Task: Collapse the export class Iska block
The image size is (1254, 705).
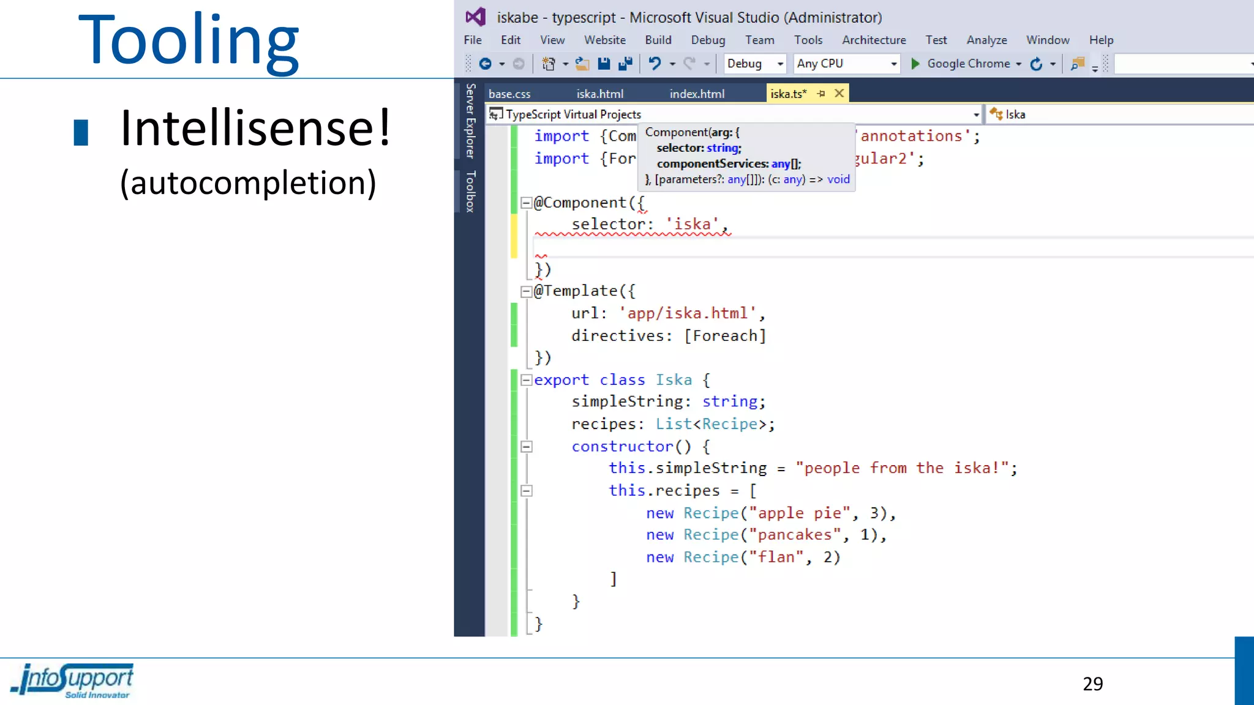Action: 526,380
